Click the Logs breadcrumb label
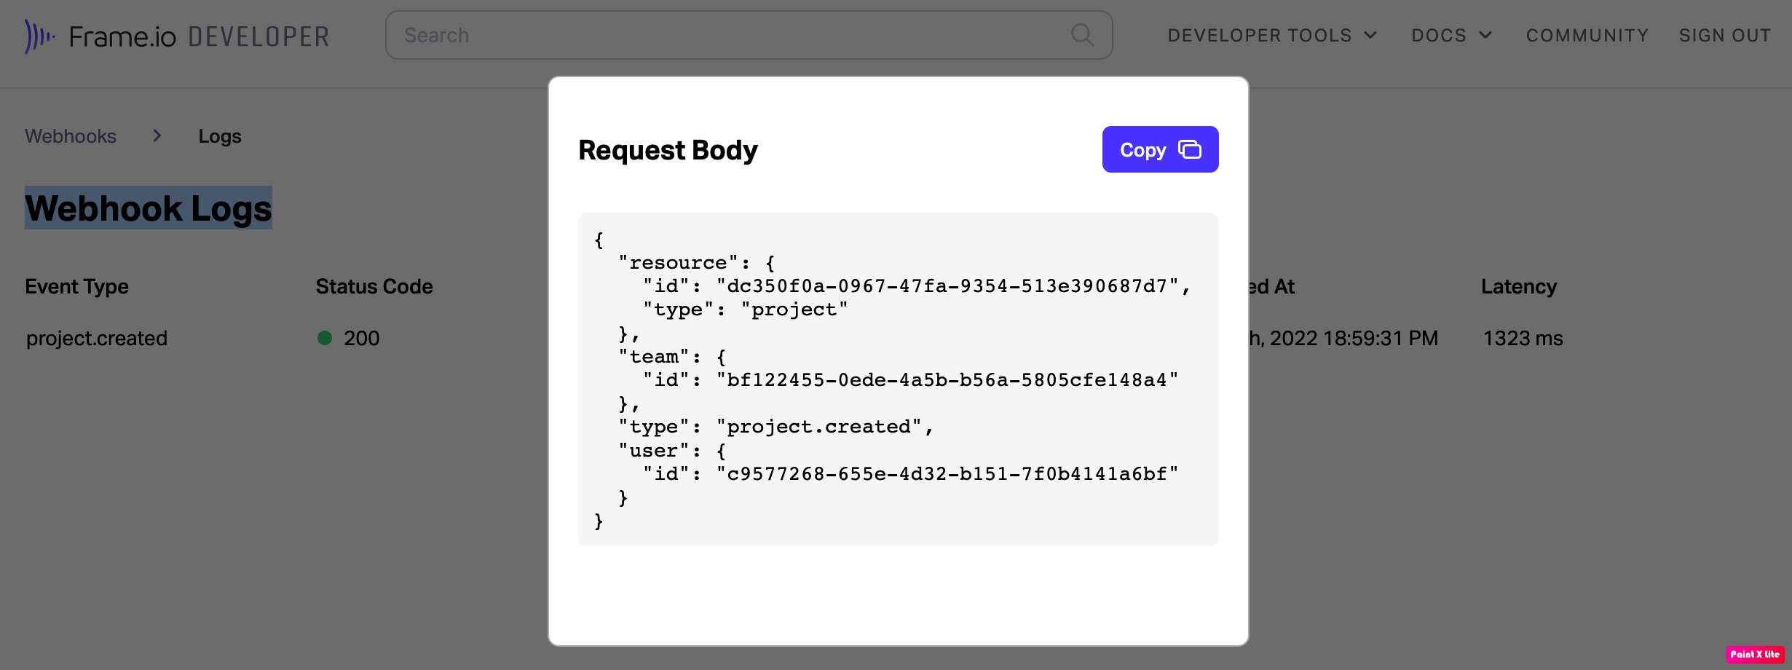The height and width of the screenshot is (670, 1792). point(220,136)
